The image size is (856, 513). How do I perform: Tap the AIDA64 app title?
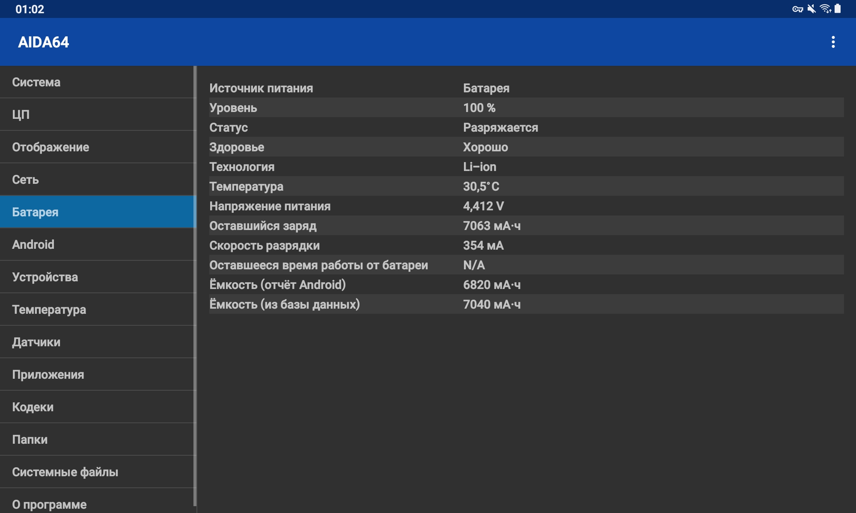43,42
